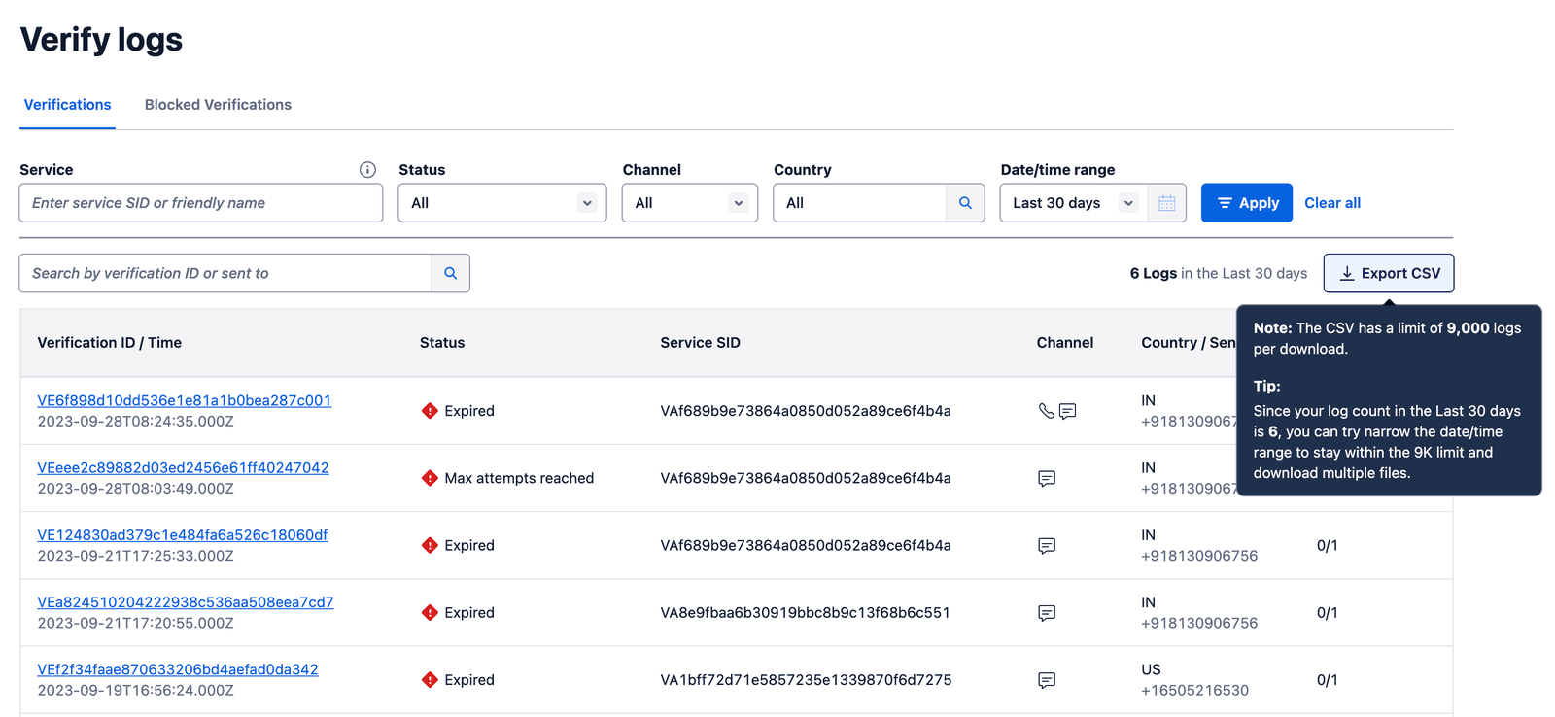1555x717 pixels.
Task: Click the Service info icon
Action: 367,169
